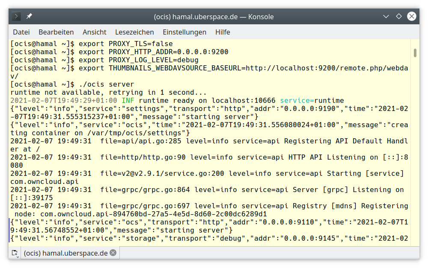The image size is (428, 268).
Task: Click the './ocis server' command
Action: point(107,84)
